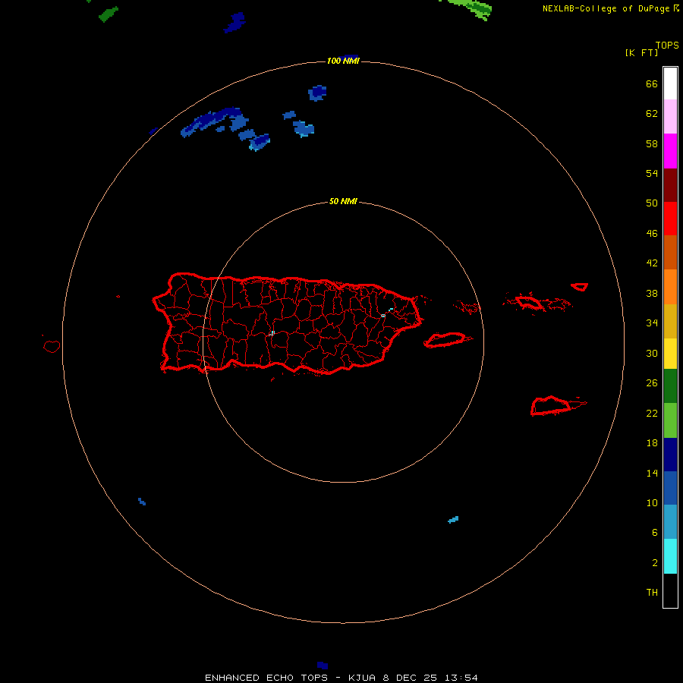Click the 'ENHANCED ECHO TOPS' product title
The width and height of the screenshot is (683, 683).
coord(266,678)
